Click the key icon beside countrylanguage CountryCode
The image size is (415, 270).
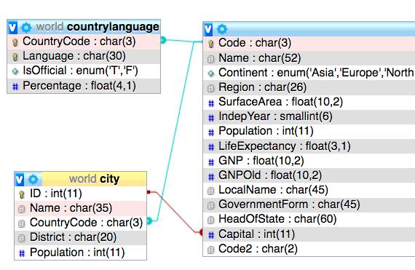15,42
